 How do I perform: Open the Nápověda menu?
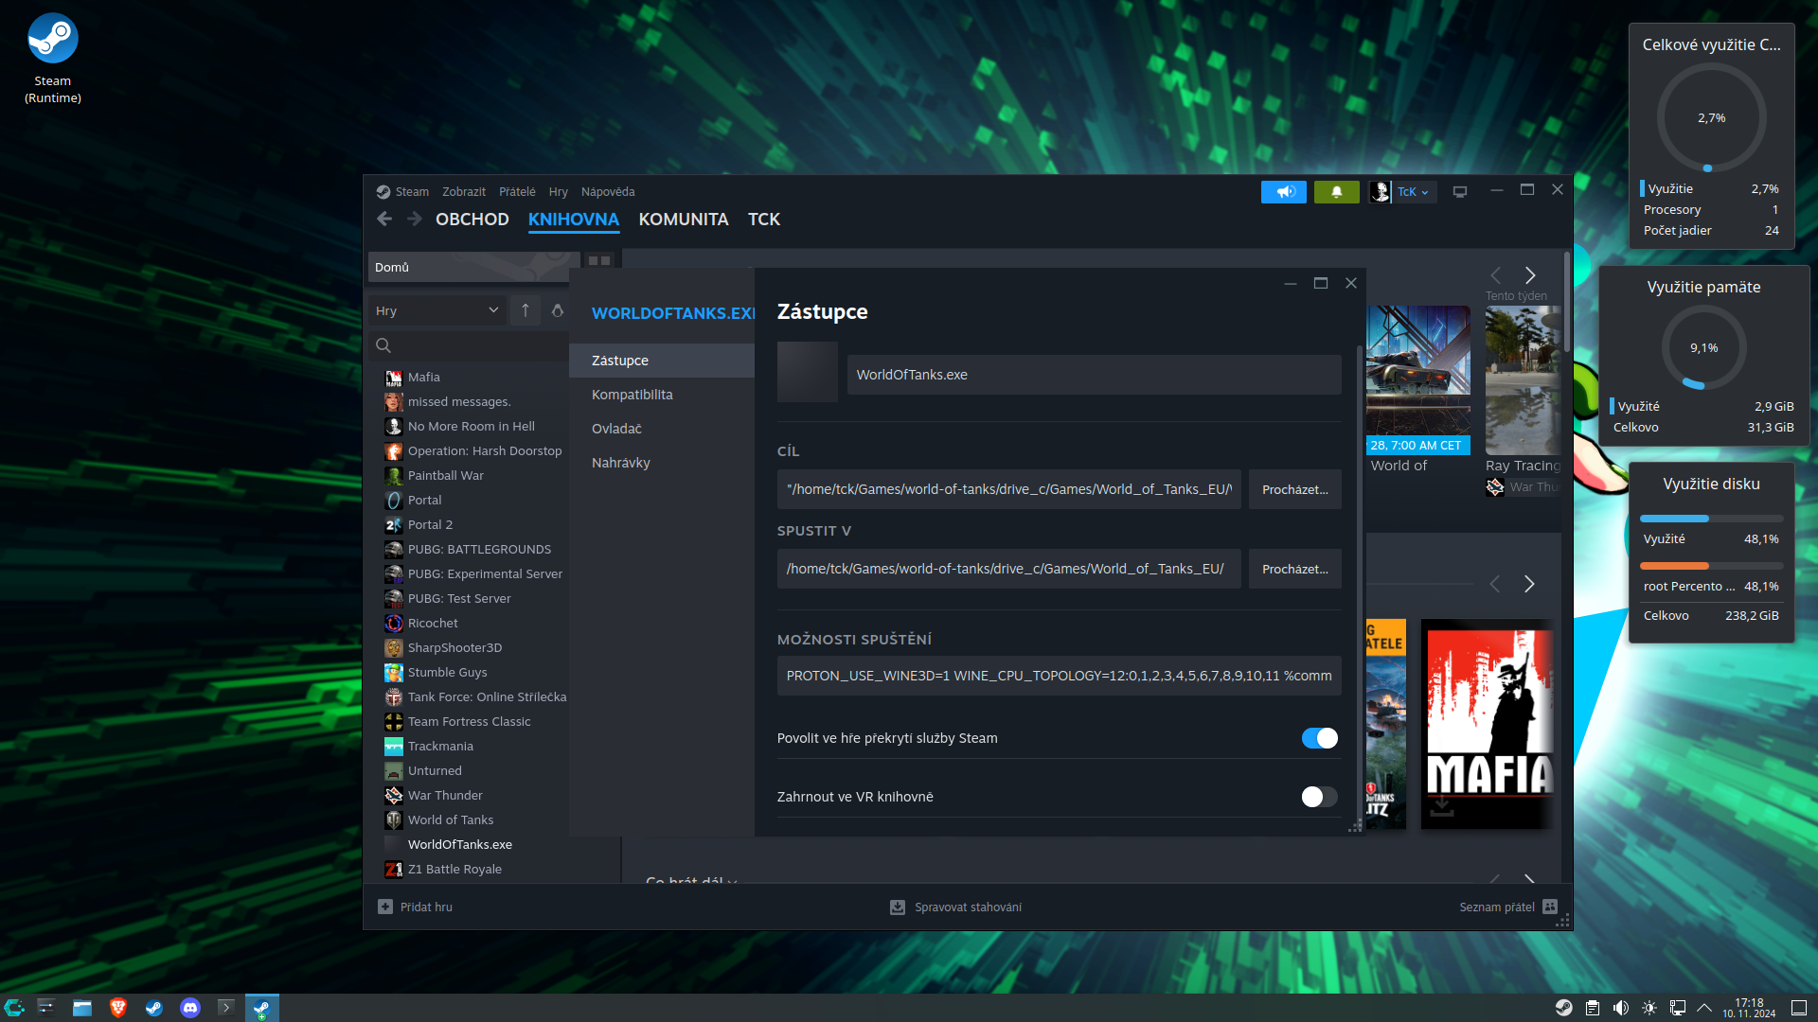click(608, 192)
